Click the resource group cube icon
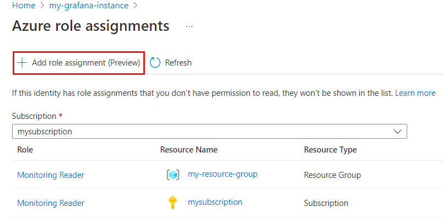This screenshot has width=443, height=223. [x=173, y=175]
